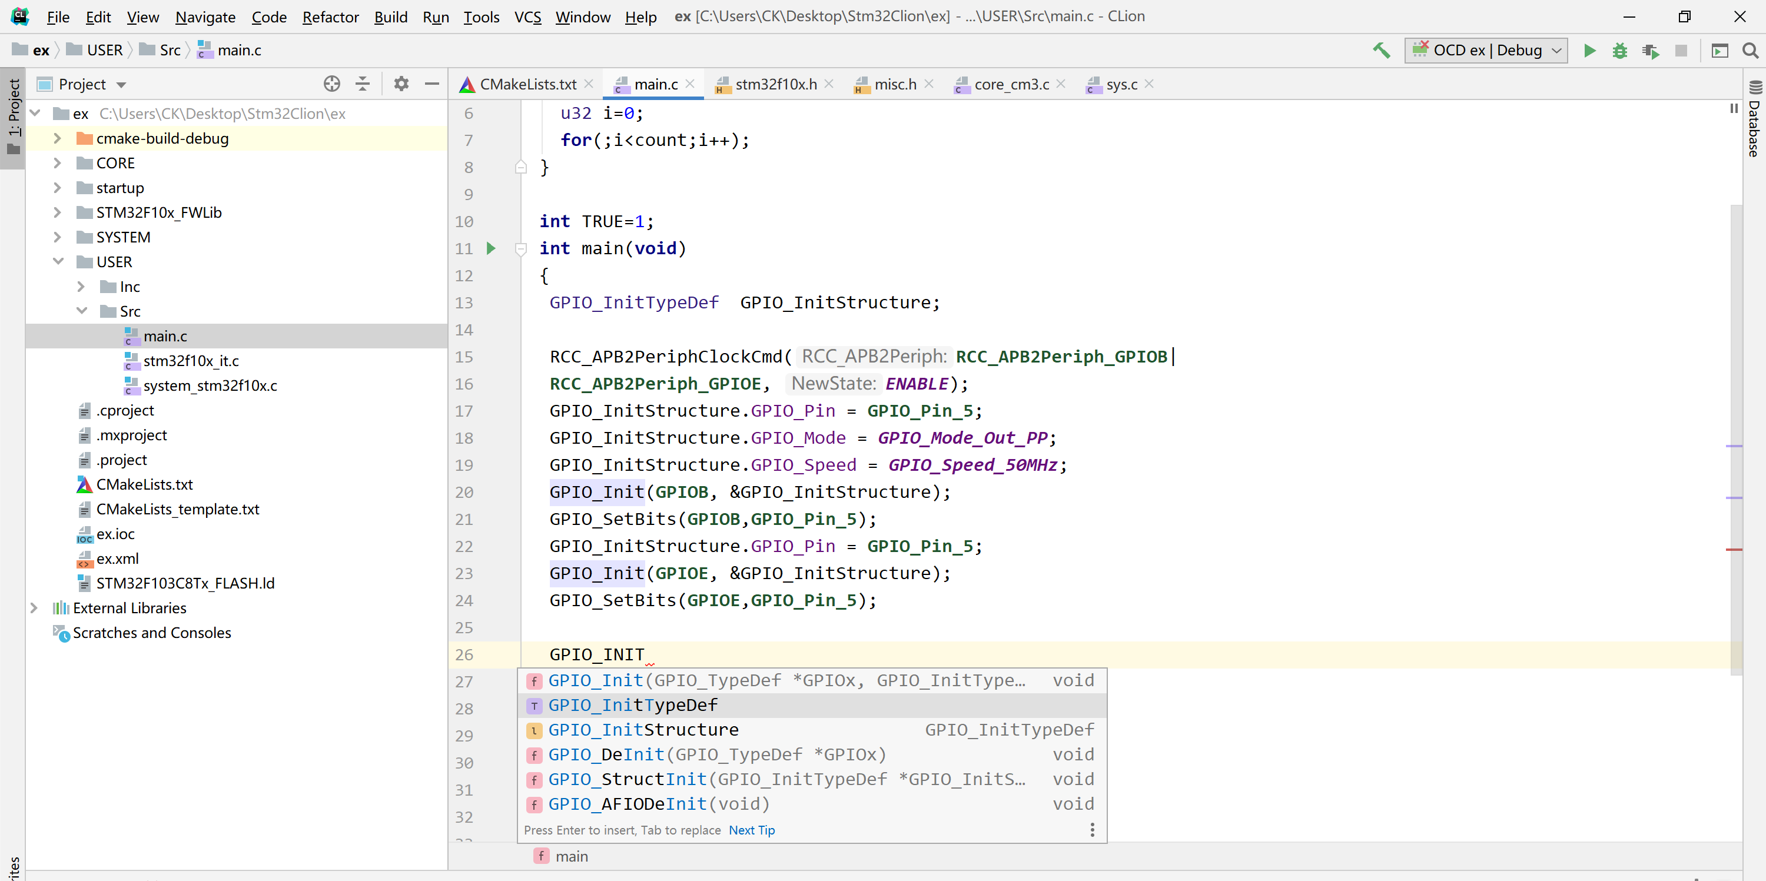Select GPIO_InitStructure completion suggestion

click(812, 730)
